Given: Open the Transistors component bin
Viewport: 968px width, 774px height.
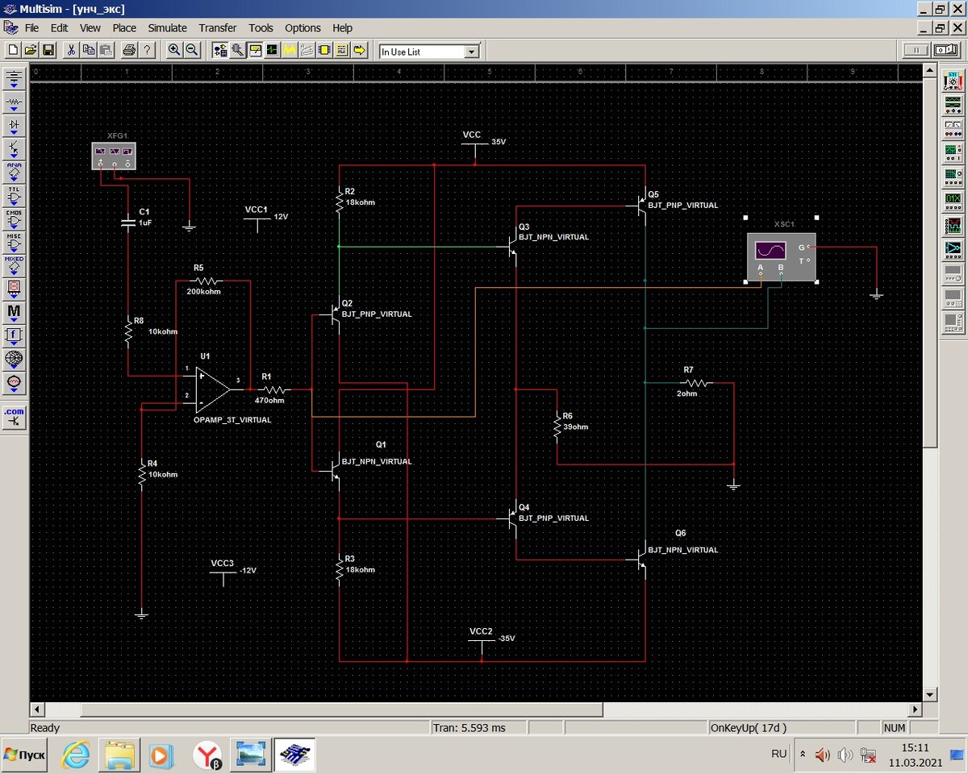Looking at the screenshot, I should (x=15, y=149).
